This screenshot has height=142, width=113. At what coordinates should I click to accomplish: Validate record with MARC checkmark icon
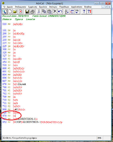point(77,12)
